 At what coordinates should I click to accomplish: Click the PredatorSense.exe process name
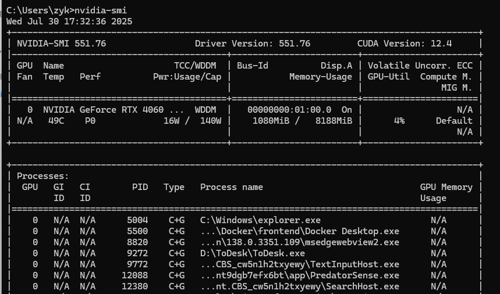[300, 275]
